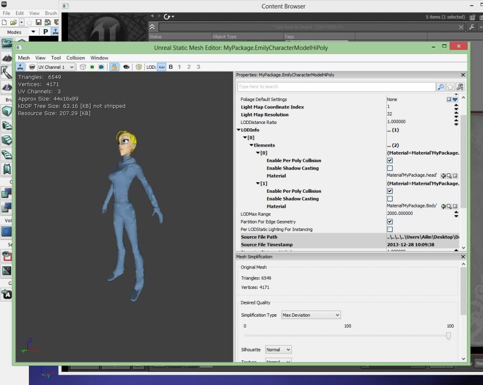Screen dimensions: 483x385
Task: Set LOD to Auto
Action: [162, 67]
